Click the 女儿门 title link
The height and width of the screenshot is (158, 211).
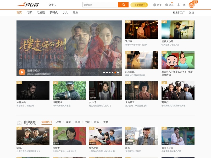coord(93,102)
